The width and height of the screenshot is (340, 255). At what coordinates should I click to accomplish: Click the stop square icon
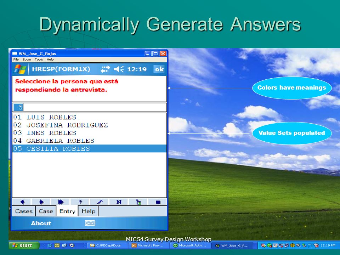coord(158,202)
